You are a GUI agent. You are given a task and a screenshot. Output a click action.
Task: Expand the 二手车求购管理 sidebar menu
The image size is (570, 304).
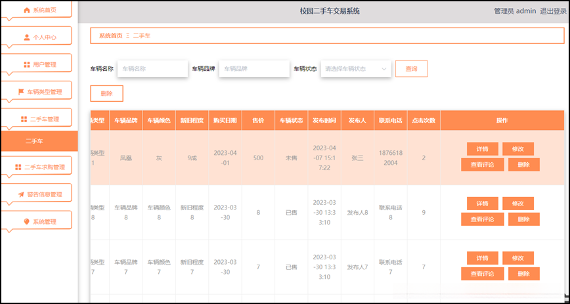(x=36, y=166)
